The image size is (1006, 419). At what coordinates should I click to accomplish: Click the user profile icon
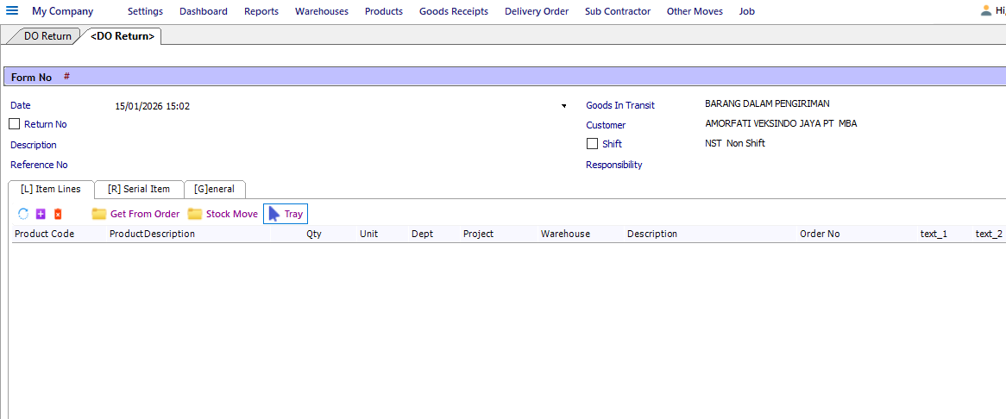click(x=986, y=10)
